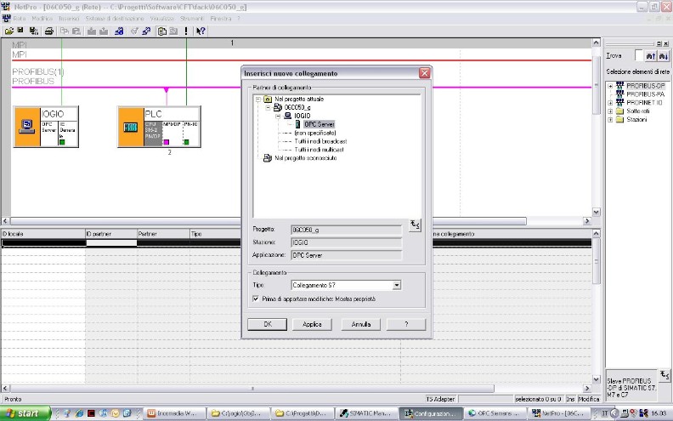Select 'Tutti i nodi multicast' entry

coord(319,150)
